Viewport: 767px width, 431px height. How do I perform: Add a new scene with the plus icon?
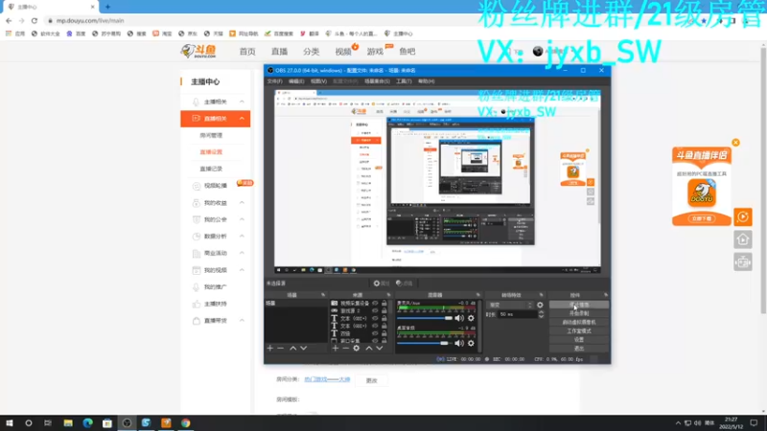pos(270,348)
